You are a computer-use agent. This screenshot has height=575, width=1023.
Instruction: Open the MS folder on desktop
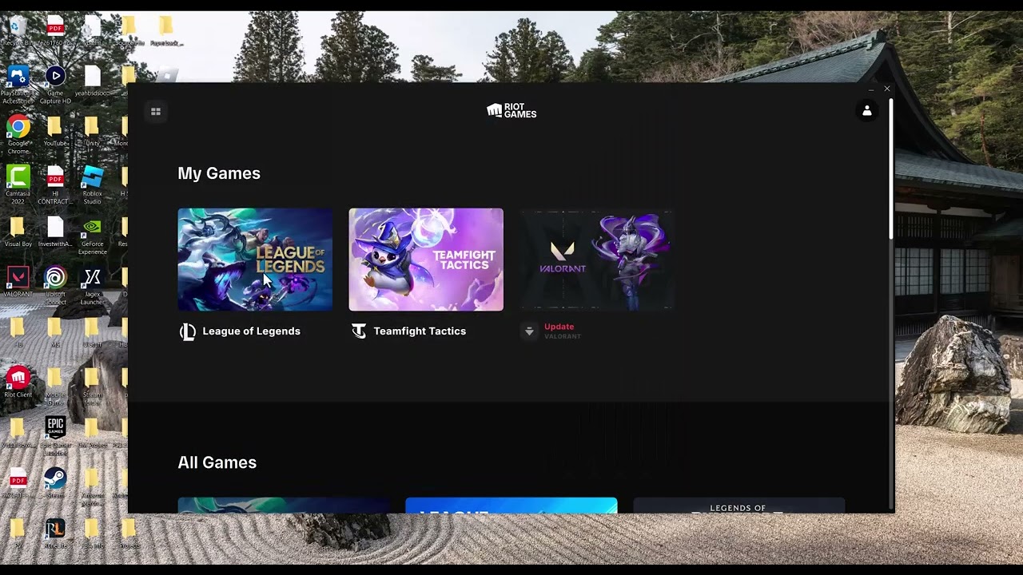click(55, 331)
